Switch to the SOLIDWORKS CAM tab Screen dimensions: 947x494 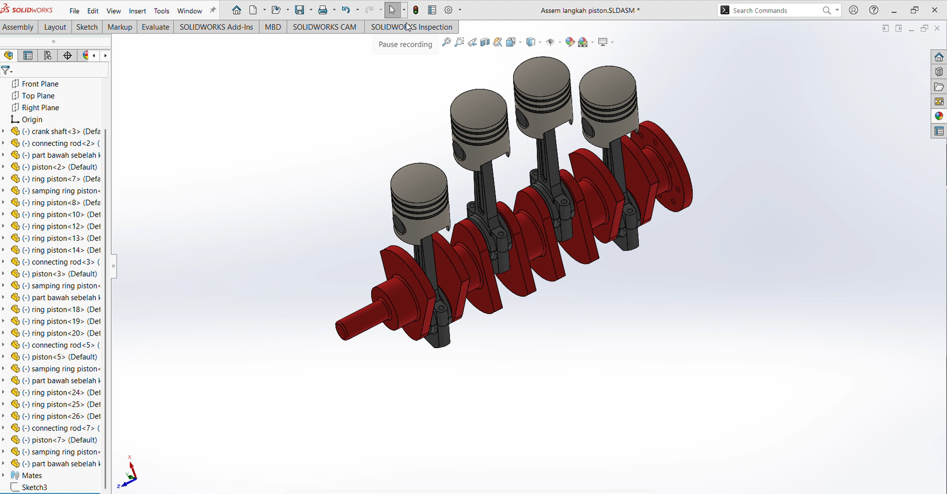pos(325,27)
